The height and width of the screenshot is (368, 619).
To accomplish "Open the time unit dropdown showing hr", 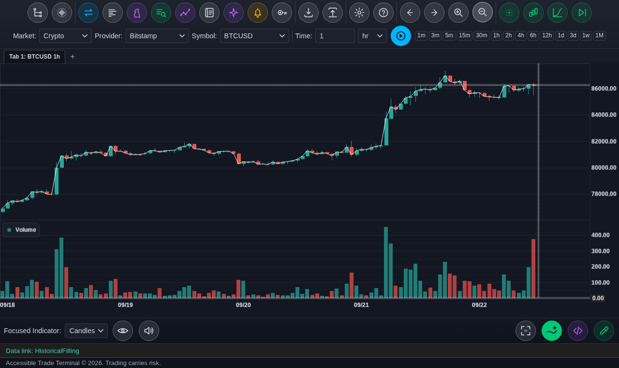I will [372, 36].
